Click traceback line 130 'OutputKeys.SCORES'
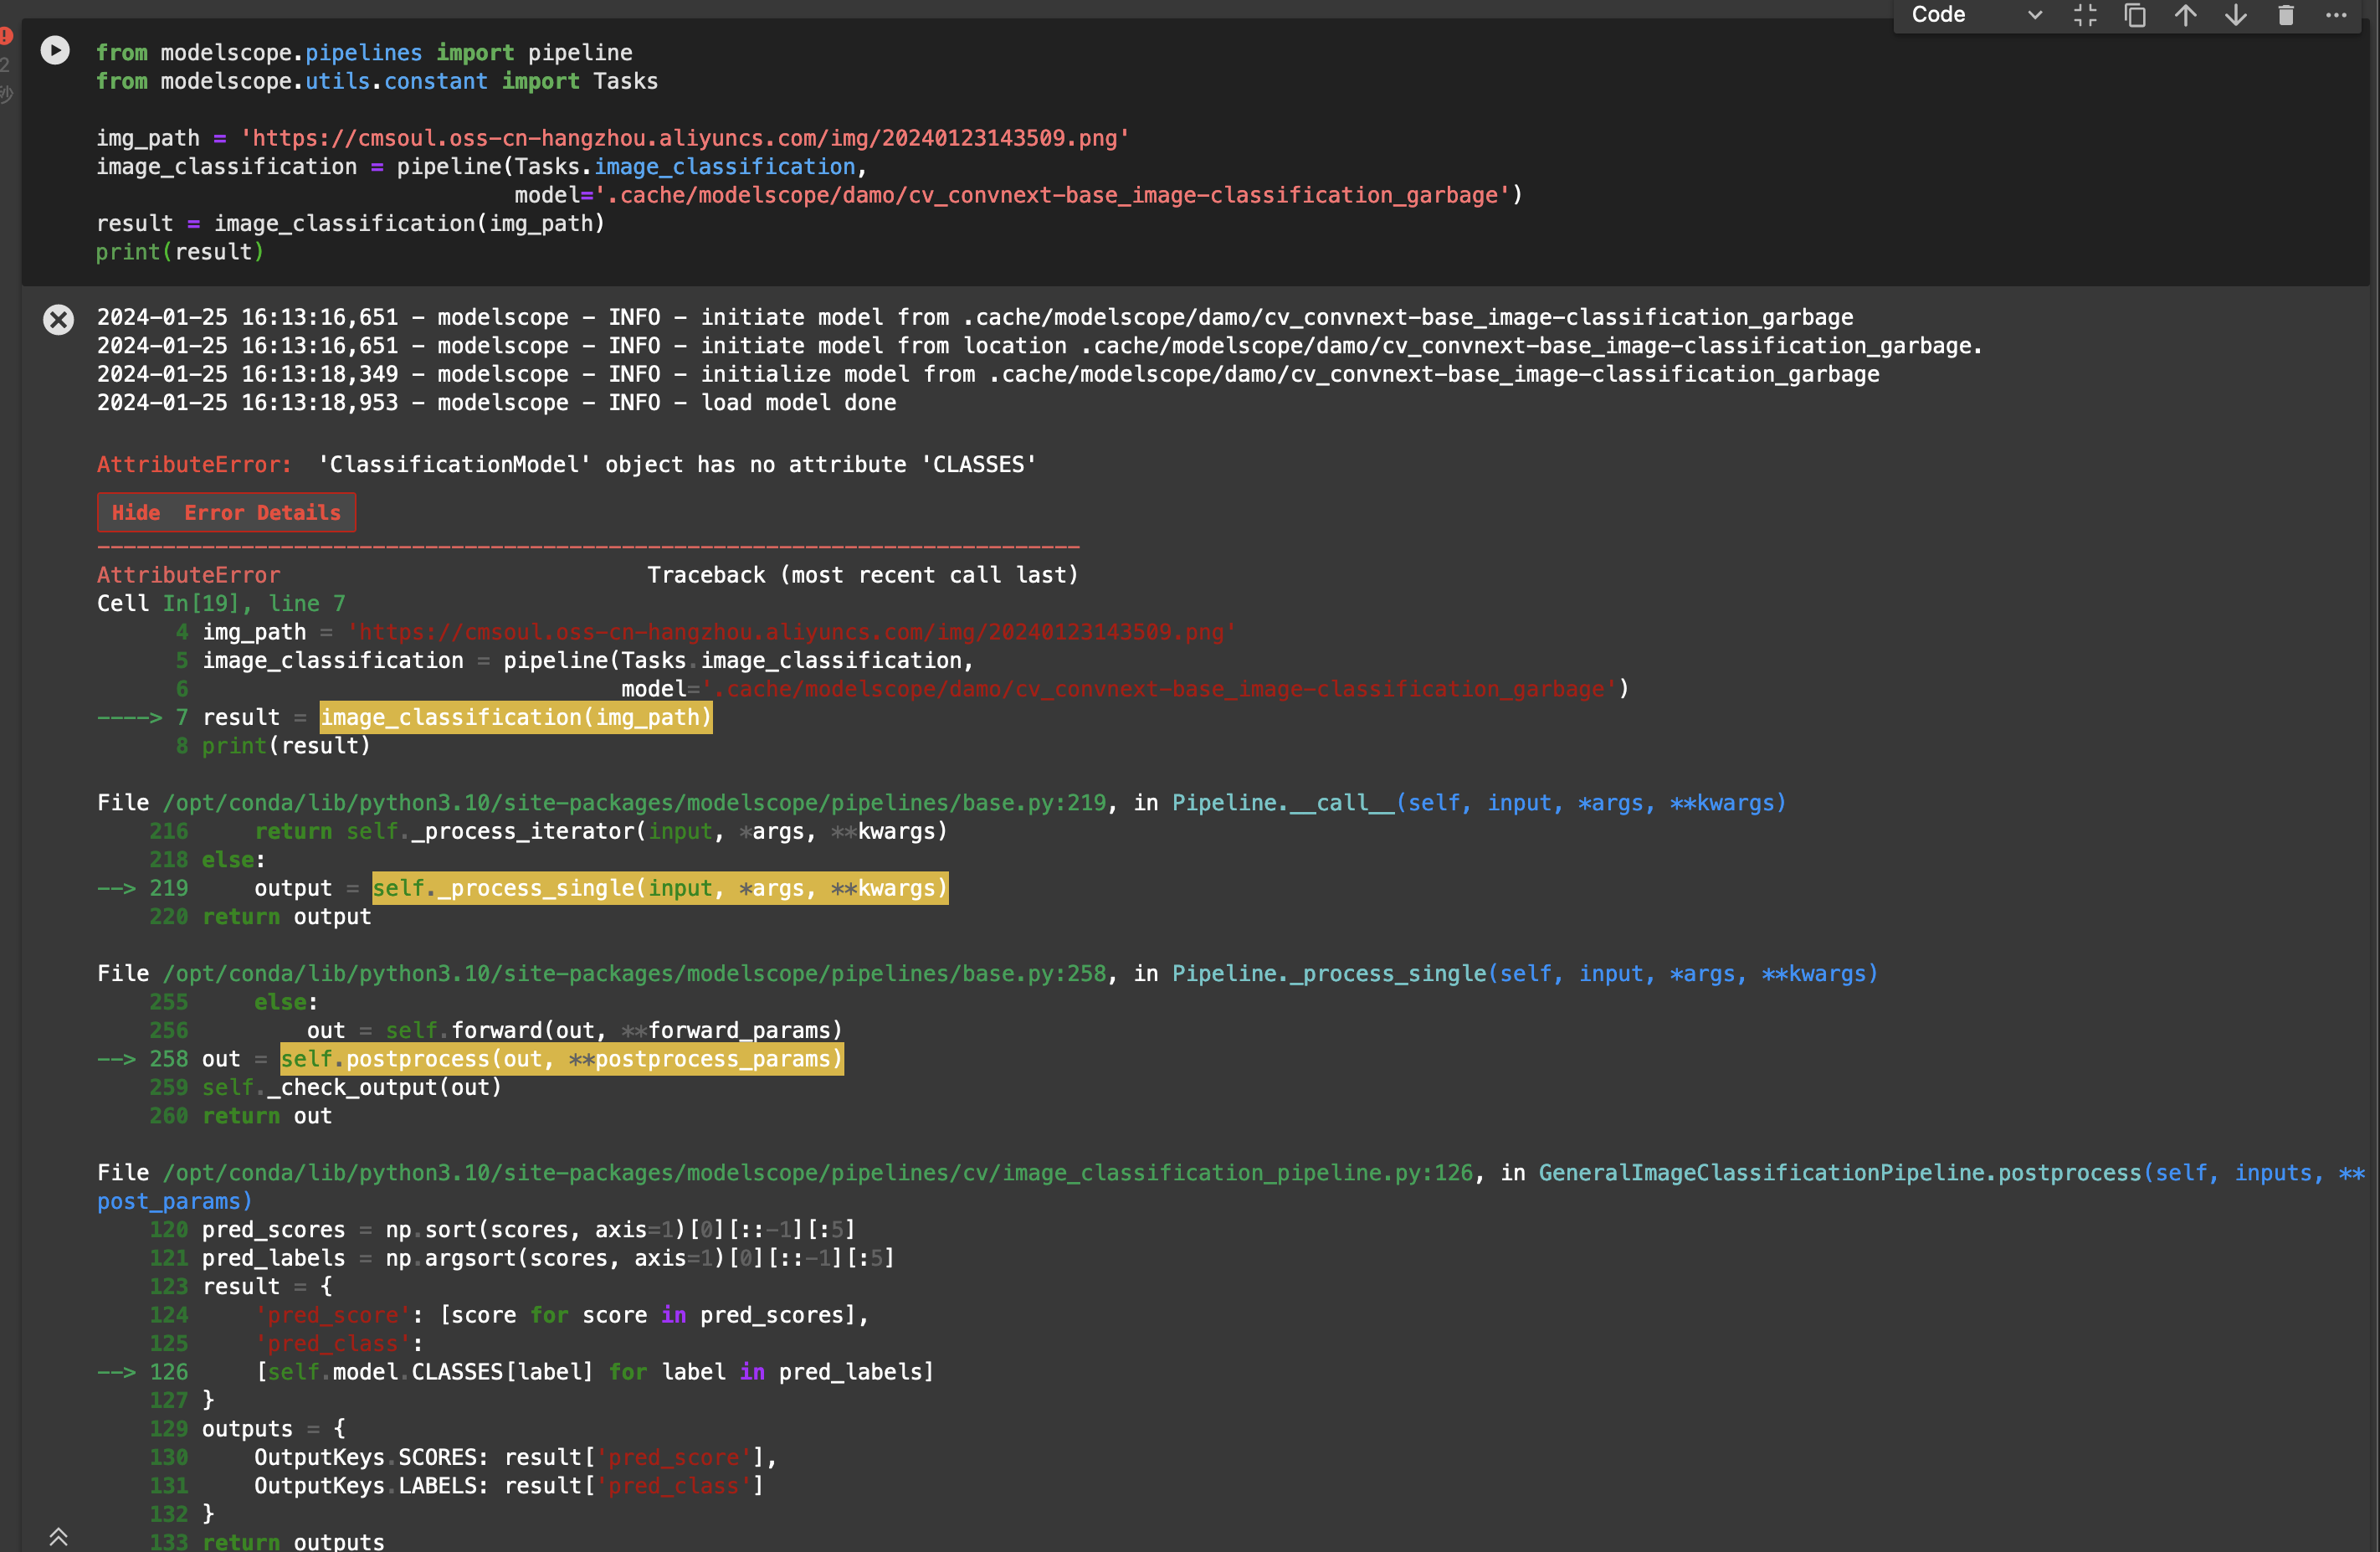2380x1552 pixels. pyautogui.click(x=515, y=1457)
